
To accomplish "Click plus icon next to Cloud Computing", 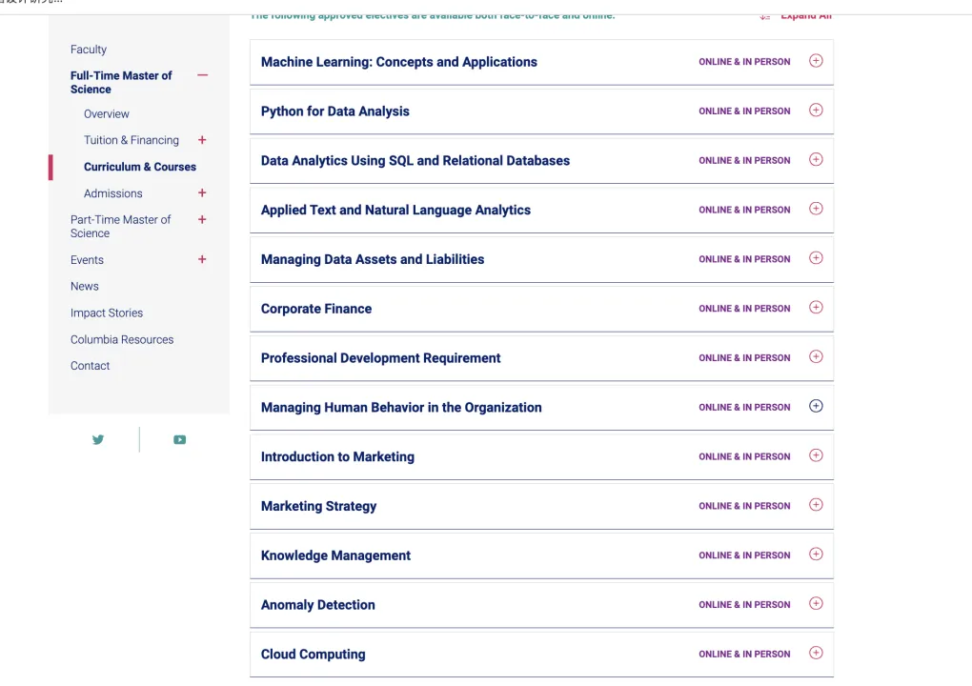I will (815, 654).
